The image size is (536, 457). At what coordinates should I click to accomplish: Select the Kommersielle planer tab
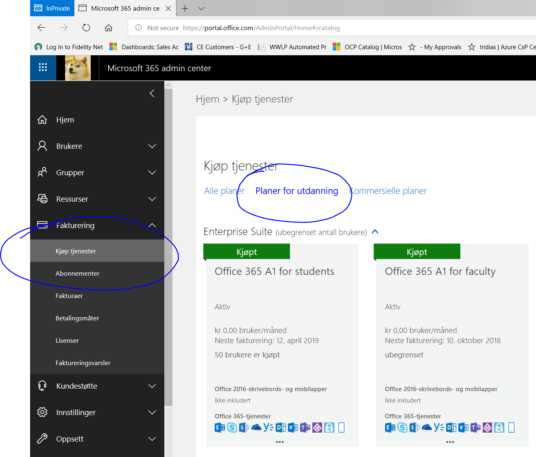[x=388, y=191]
